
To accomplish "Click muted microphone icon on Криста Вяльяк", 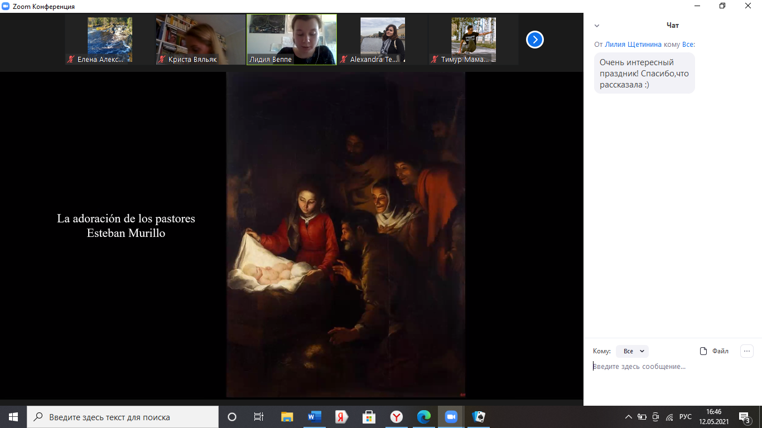I will coord(162,59).
